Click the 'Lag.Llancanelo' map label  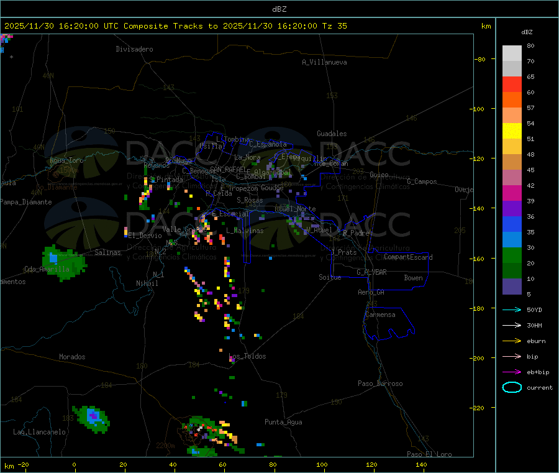point(40,432)
